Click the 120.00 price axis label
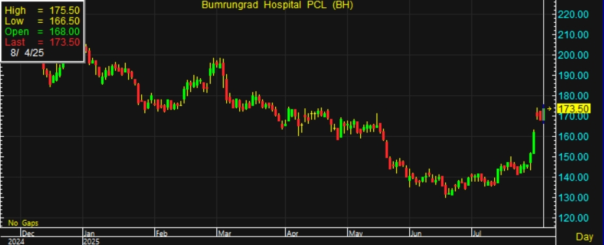 (x=573, y=218)
